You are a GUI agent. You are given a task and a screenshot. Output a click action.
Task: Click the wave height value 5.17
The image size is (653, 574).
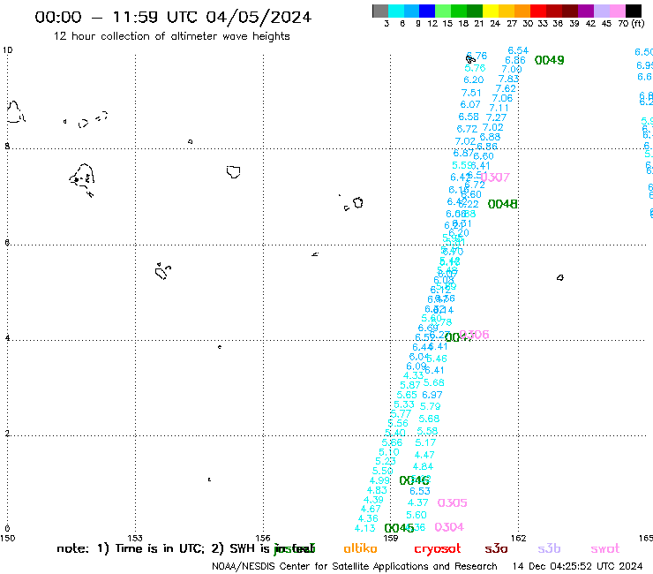coord(425,442)
